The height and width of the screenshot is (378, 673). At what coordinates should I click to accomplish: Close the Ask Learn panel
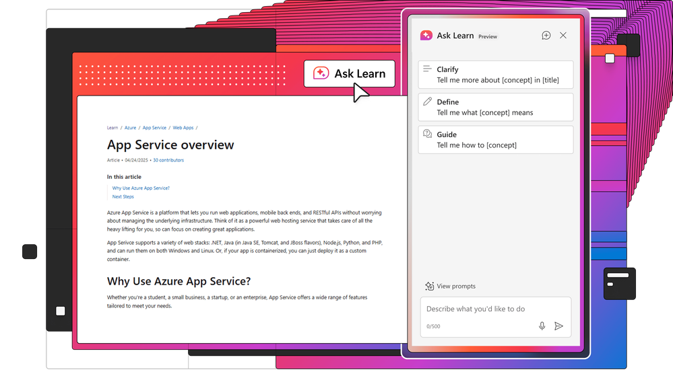[x=563, y=36]
